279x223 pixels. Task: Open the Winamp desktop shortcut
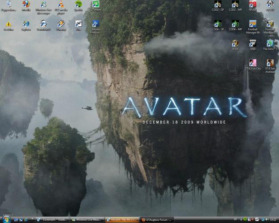[x=61, y=26]
